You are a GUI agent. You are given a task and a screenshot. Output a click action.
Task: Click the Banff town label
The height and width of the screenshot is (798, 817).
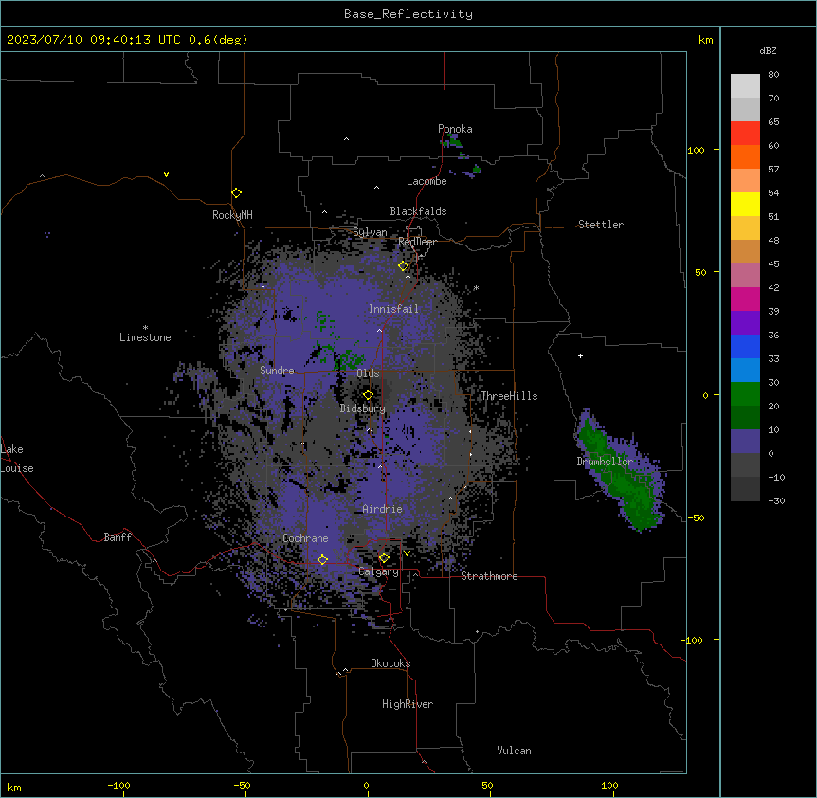tap(118, 537)
